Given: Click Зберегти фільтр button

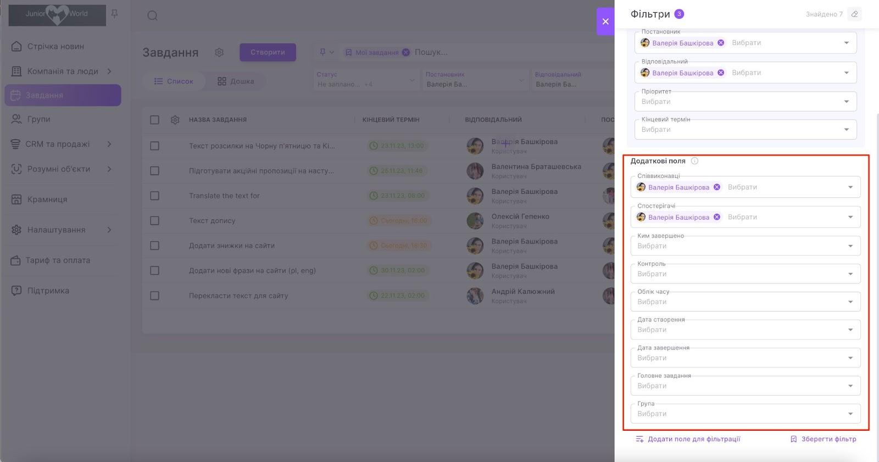Looking at the screenshot, I should tap(823, 439).
